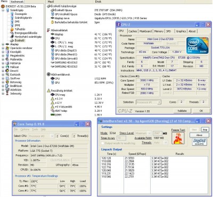Select the VBAT telep row
This screenshot has height=197, width=213.
click(x=76, y=111)
